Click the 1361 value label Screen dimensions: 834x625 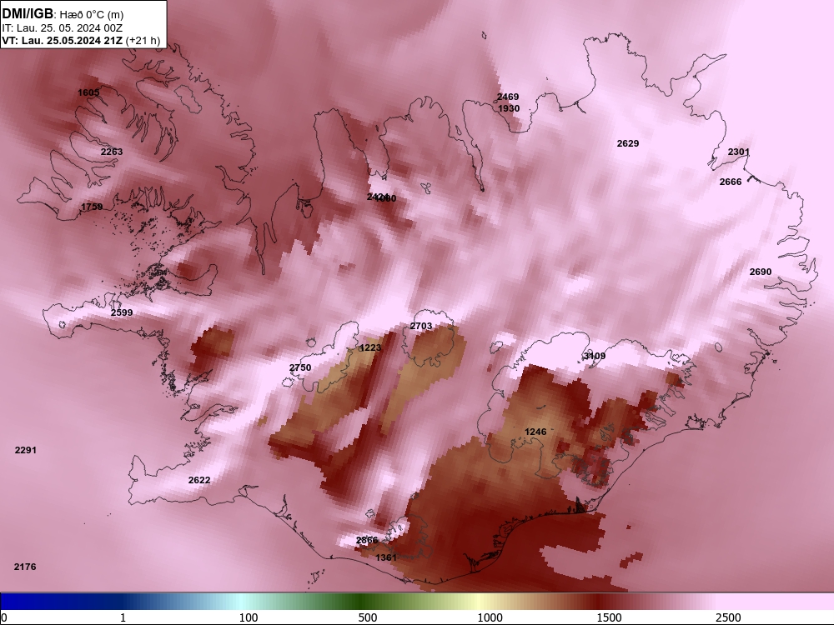tap(386, 557)
